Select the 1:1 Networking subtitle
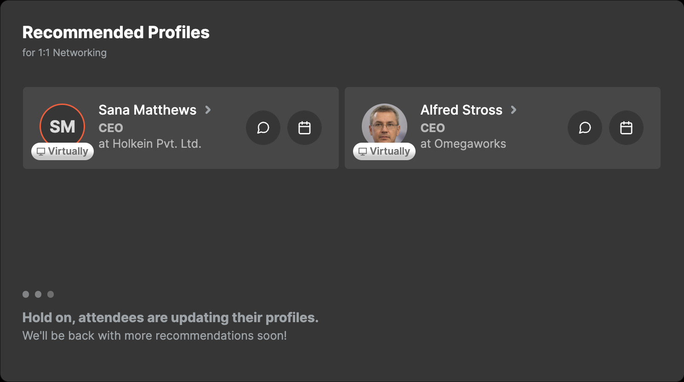This screenshot has width=684, height=382. pyautogui.click(x=64, y=52)
